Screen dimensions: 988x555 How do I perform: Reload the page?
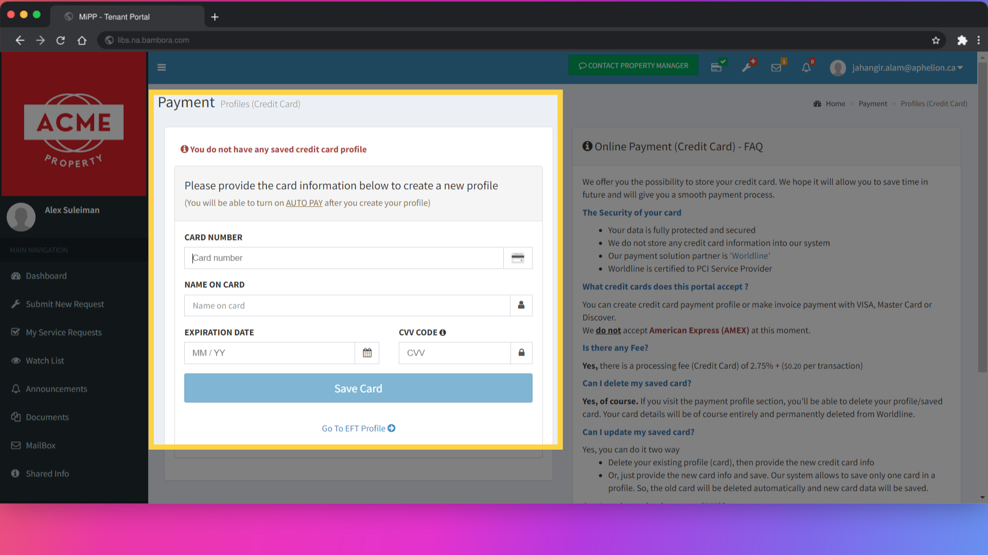[61, 40]
